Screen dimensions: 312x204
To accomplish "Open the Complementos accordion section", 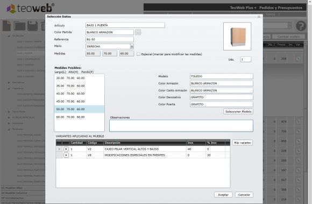I will point(23,198).
